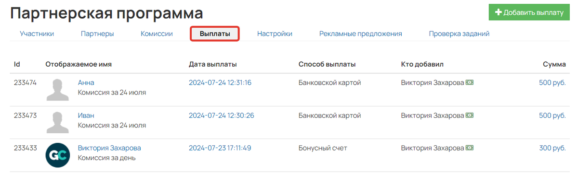Open the Виктория Захарова name link

tap(109, 148)
